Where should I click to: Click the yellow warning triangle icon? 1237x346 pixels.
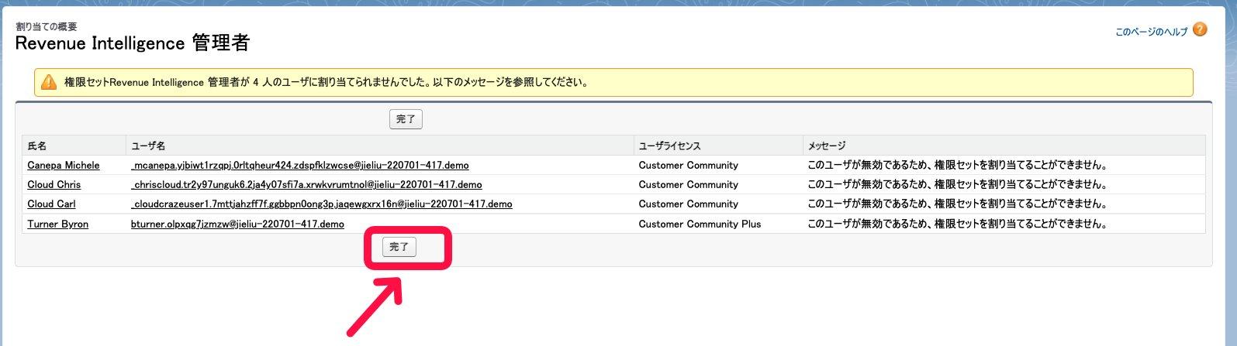49,82
